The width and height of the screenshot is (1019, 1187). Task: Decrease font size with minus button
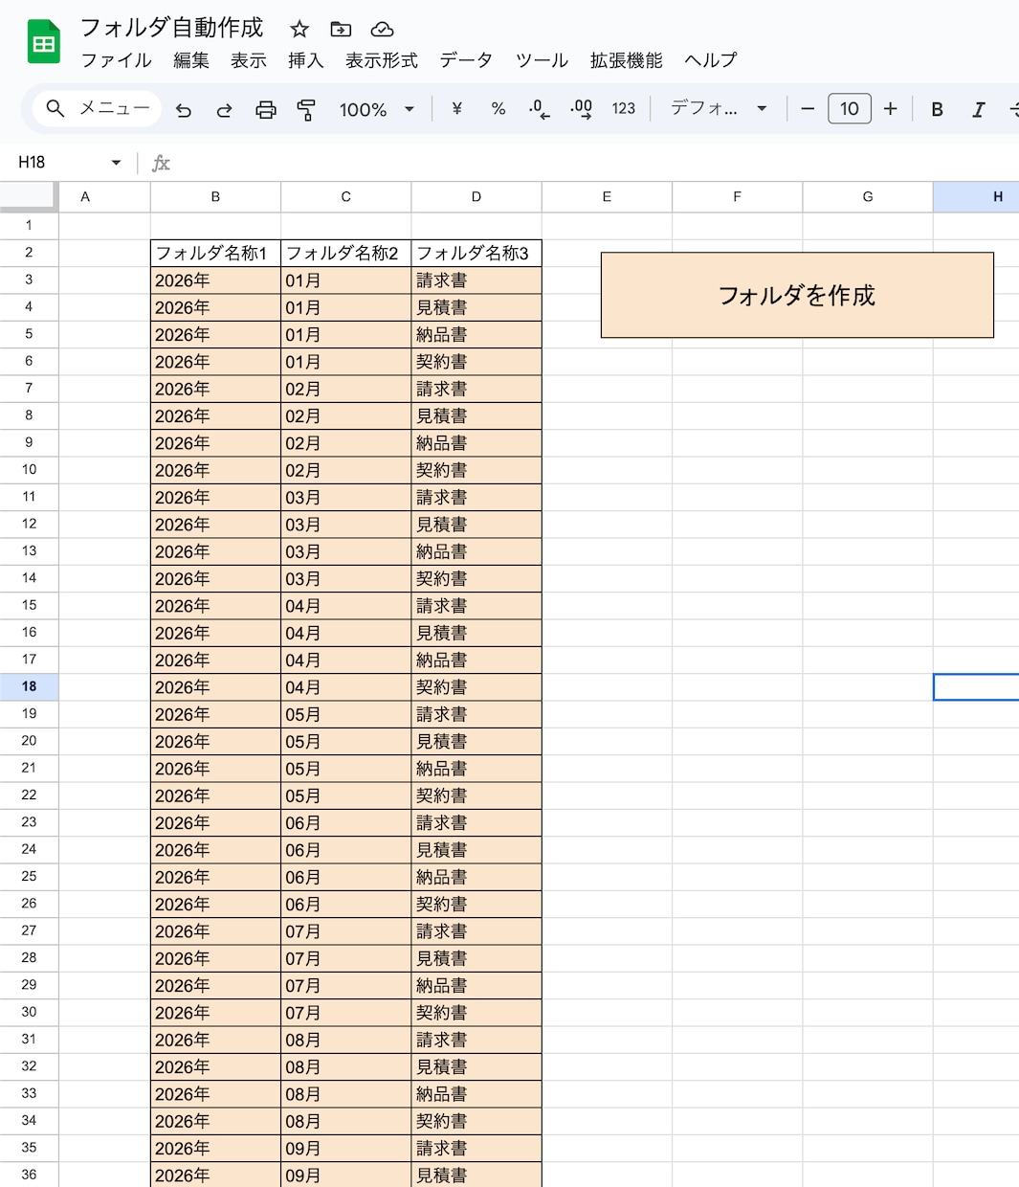[808, 109]
